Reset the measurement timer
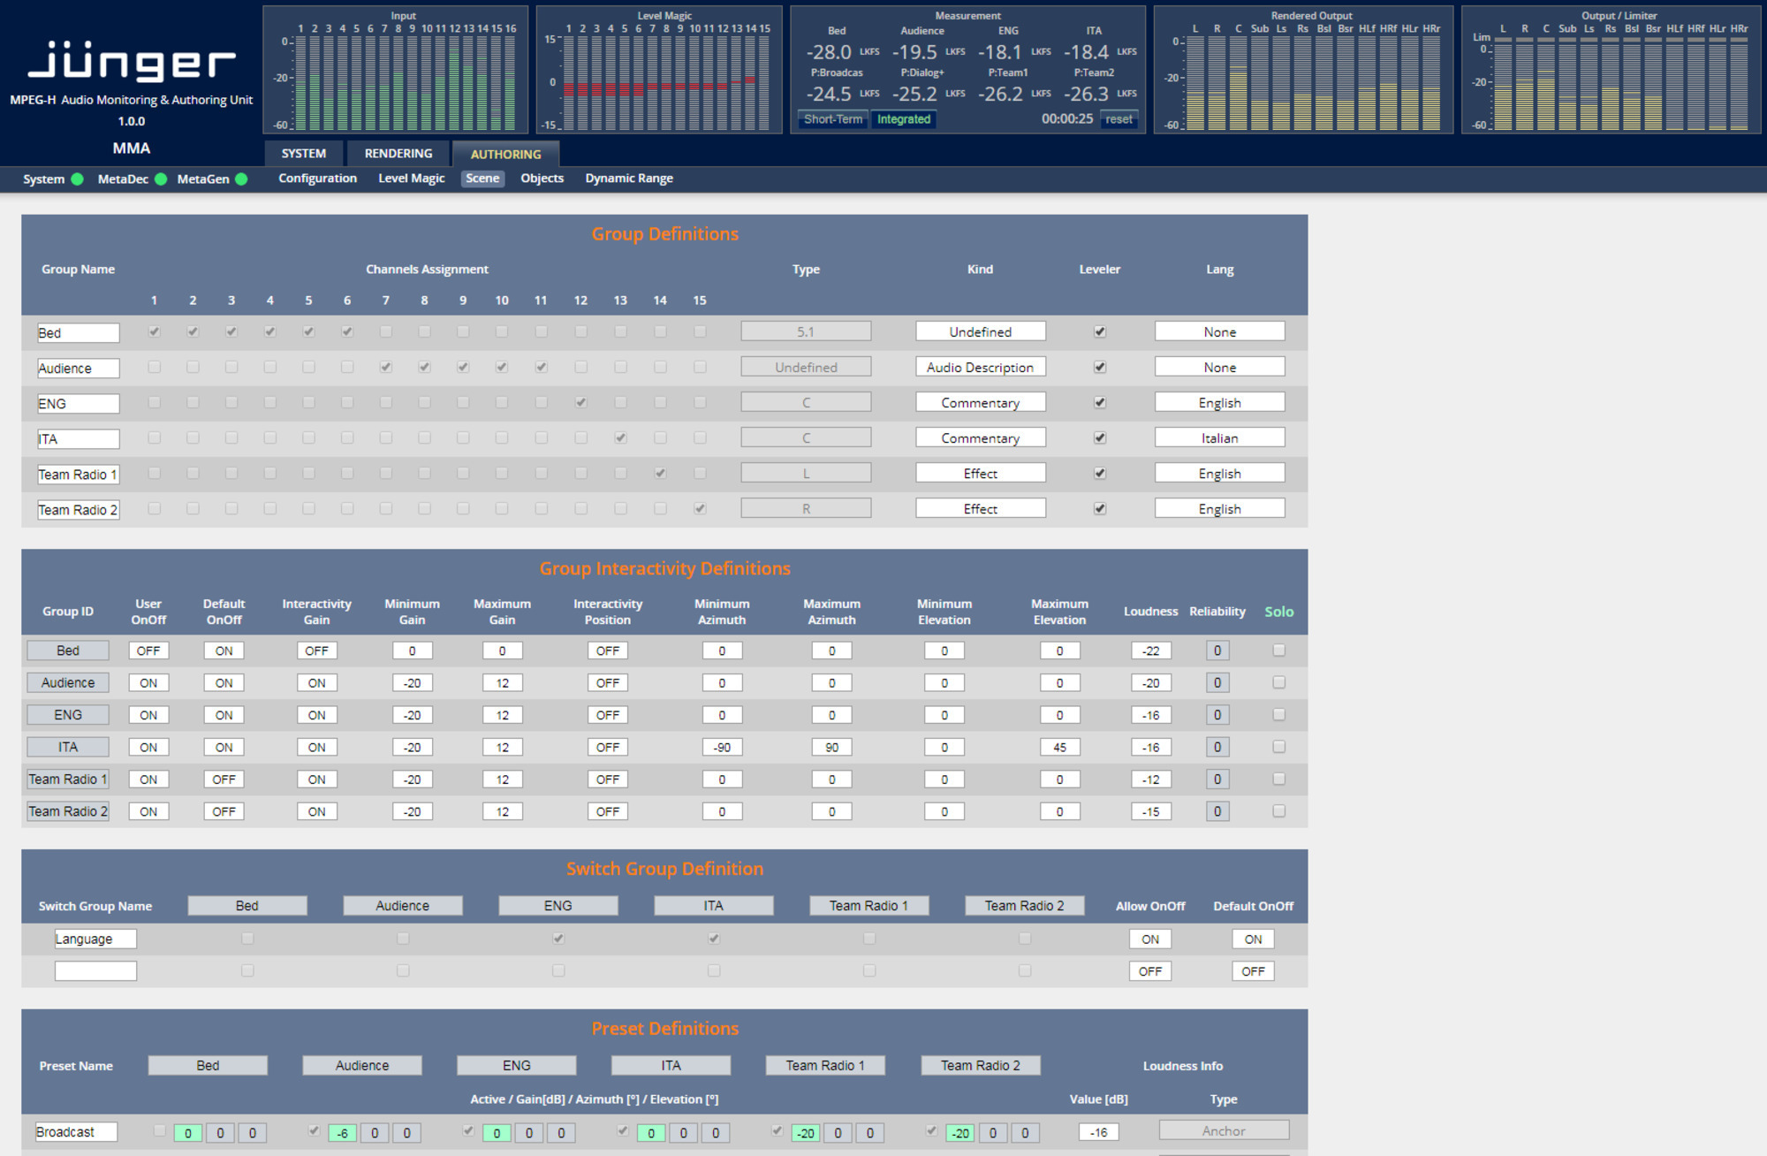 click(x=1119, y=118)
